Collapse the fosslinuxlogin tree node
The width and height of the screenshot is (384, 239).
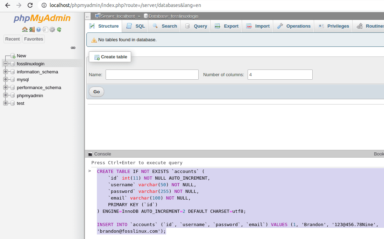[x=5, y=64]
